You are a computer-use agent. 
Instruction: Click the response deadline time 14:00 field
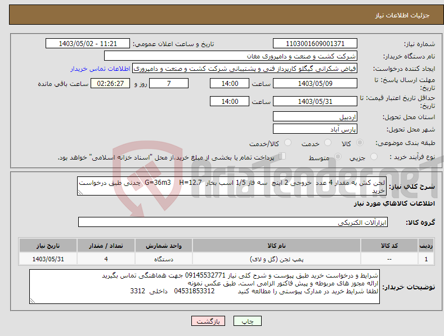coord(230,83)
